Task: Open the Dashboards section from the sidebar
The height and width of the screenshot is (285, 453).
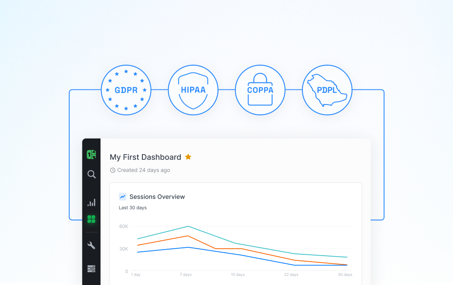Action: 91,219
